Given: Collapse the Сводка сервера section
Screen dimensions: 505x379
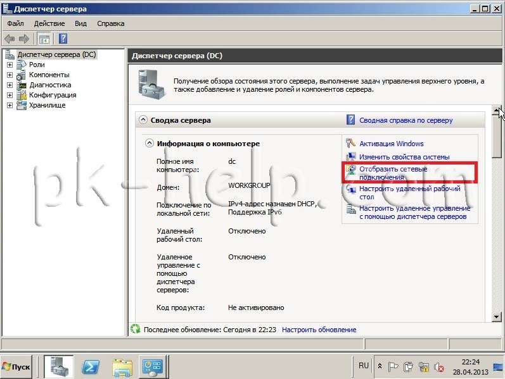Looking at the screenshot, I should click(143, 120).
